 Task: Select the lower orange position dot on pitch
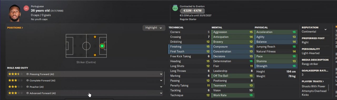[95, 55]
